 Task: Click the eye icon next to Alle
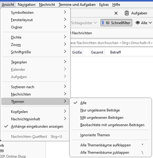click(x=138, y=23)
